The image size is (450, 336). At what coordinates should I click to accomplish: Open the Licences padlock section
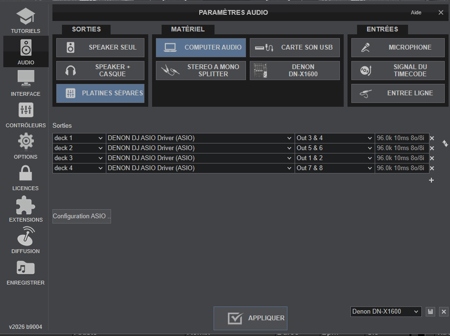tap(25, 177)
